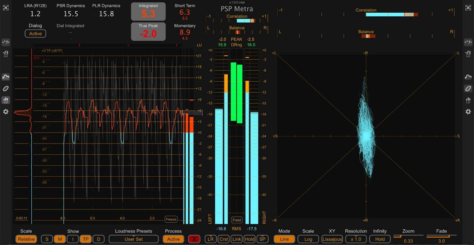Open the XY Lissajous mode selector
Viewport: 474px width, 245px height.
pos(332,239)
